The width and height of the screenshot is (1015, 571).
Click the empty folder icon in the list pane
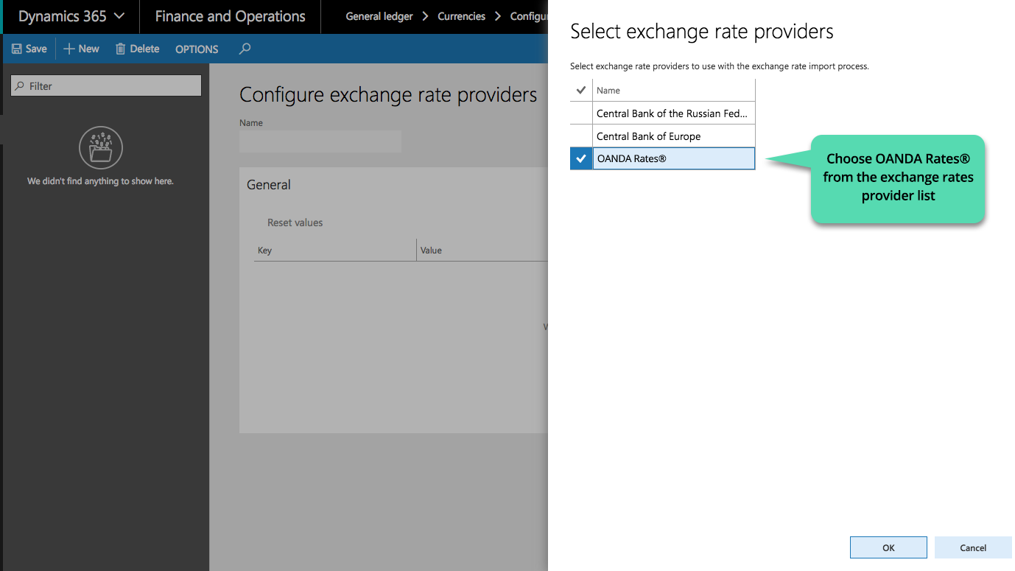point(101,148)
